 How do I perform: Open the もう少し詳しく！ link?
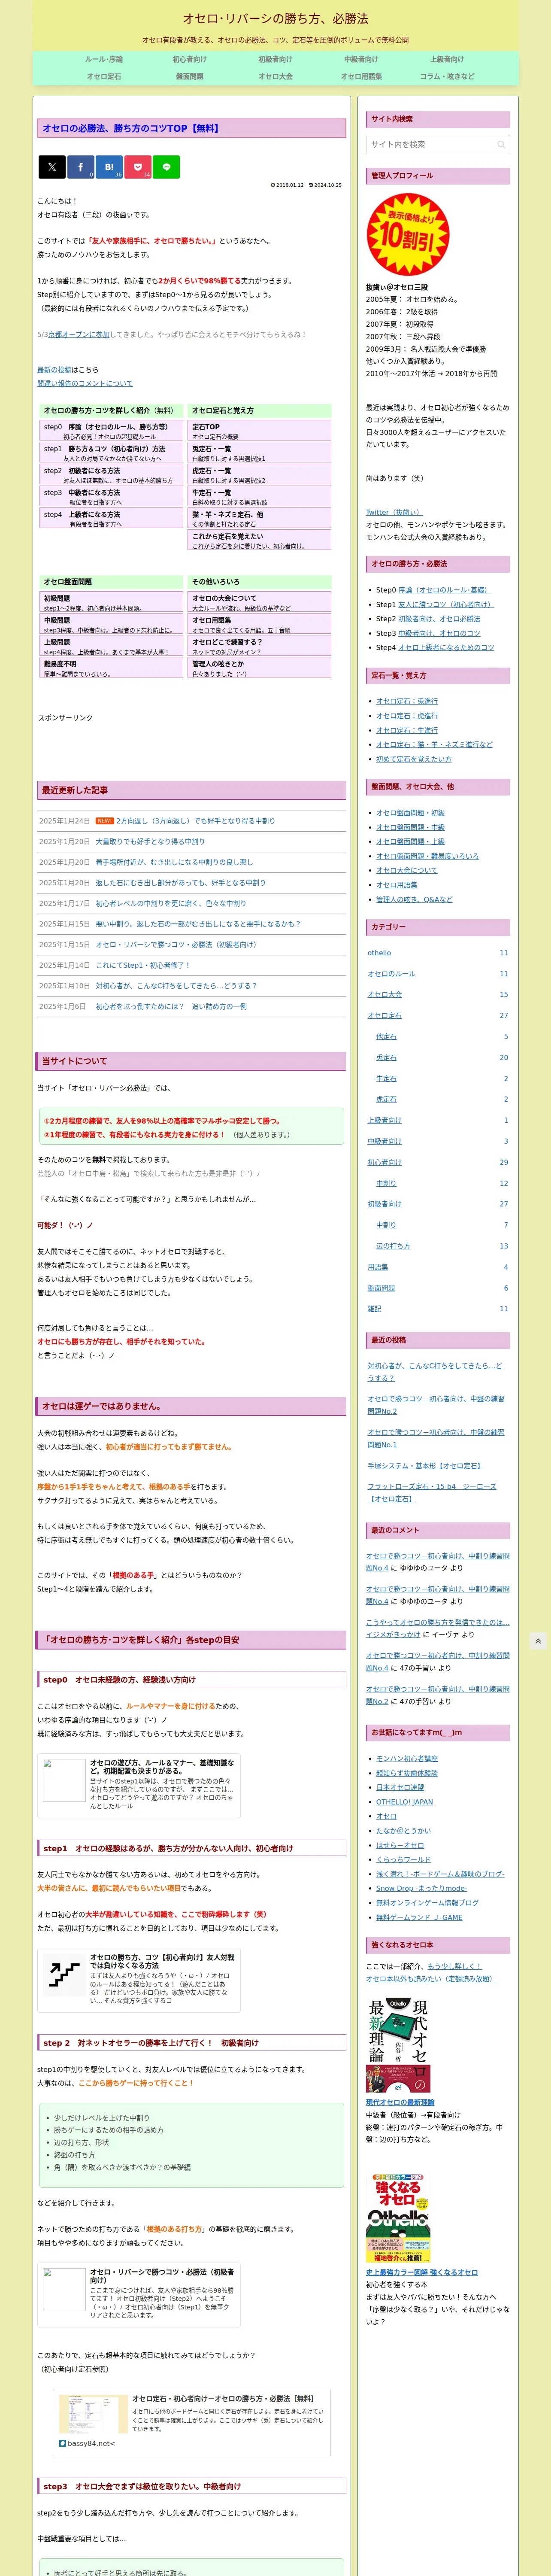[454, 1966]
